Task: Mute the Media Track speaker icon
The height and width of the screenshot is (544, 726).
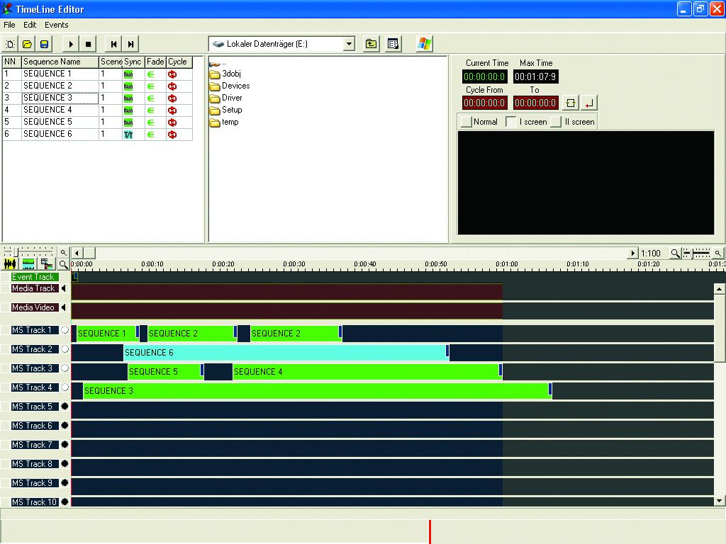Action: pos(64,288)
